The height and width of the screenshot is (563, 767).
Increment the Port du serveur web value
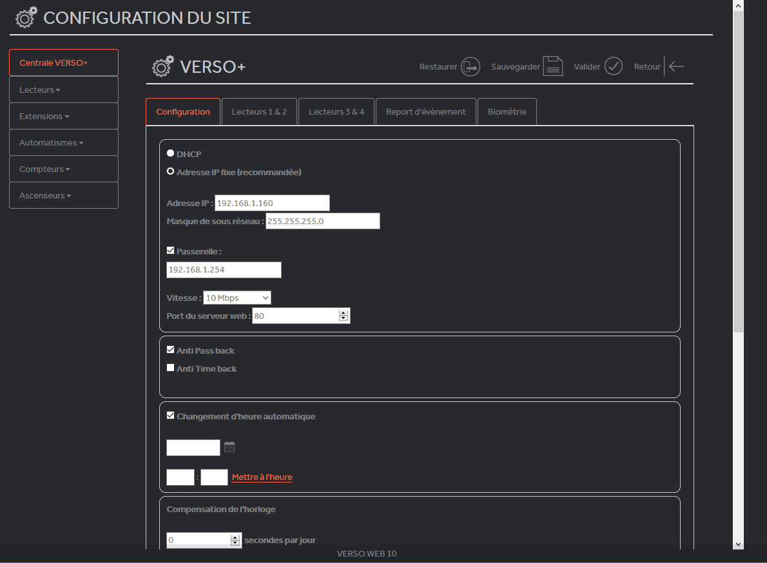pos(344,312)
